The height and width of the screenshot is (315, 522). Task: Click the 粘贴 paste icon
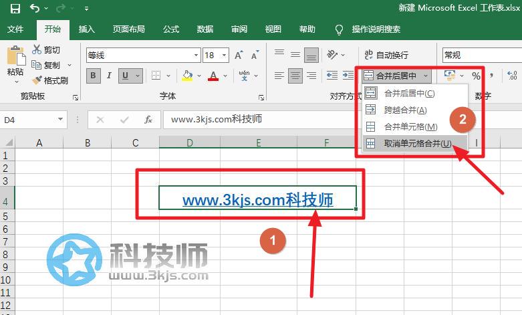15,56
